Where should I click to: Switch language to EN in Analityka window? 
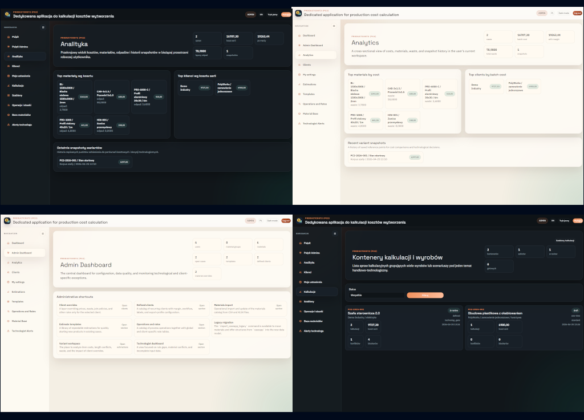tap(261, 14)
